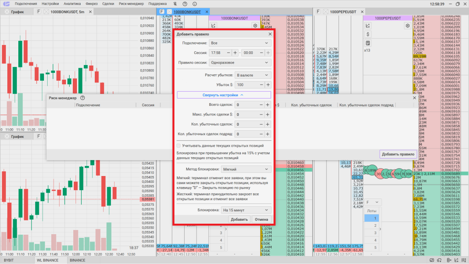Close the Риск-менеджер panel

[x=414, y=98]
